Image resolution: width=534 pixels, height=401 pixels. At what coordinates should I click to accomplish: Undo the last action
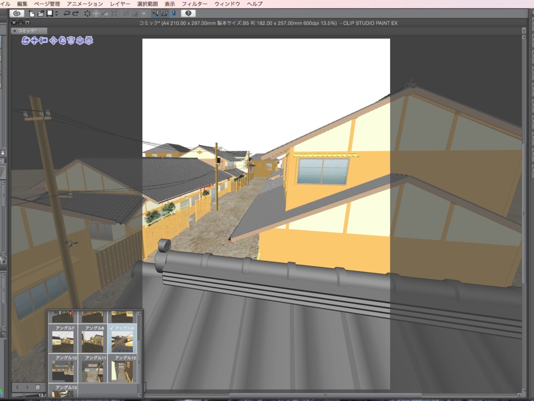67,14
